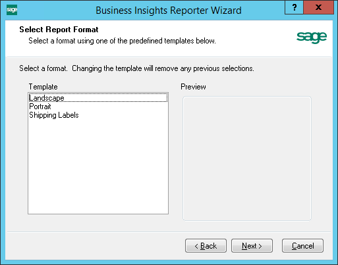Proceed with the Next button

point(252,246)
